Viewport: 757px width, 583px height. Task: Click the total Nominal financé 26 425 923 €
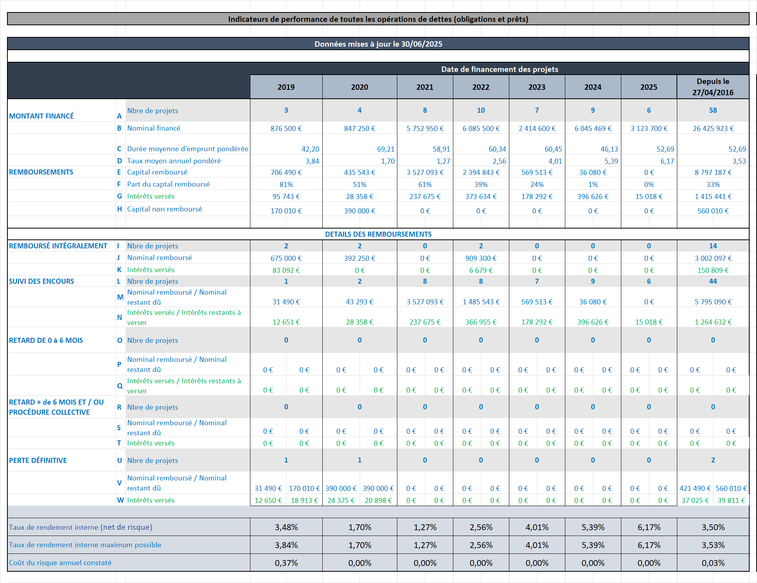[x=713, y=128]
